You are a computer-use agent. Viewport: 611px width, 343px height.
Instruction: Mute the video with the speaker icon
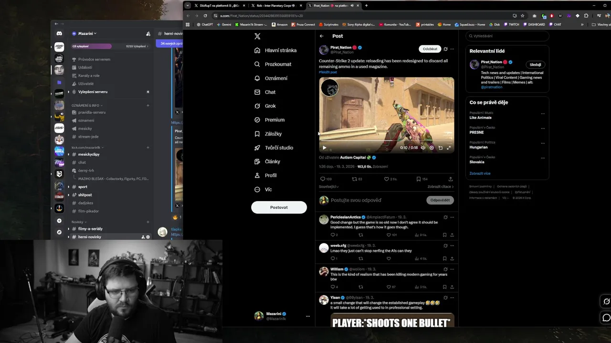423,148
